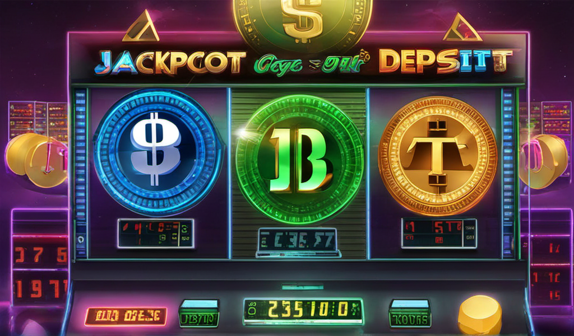This screenshot has height=336, width=574.
Task: Click the gold lever knob on left side
Action: click(x=36, y=160)
